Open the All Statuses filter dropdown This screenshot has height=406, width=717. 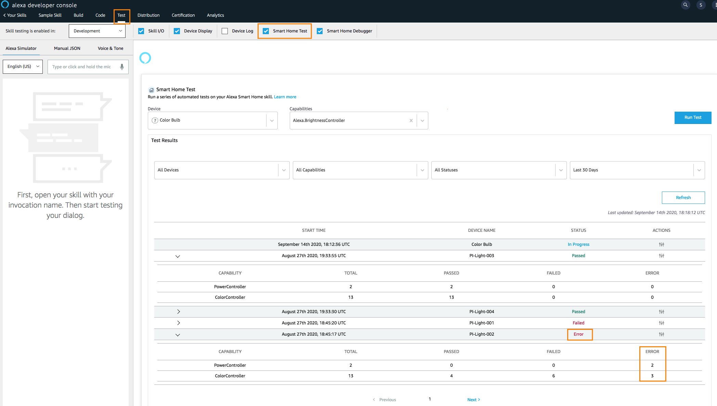(498, 170)
